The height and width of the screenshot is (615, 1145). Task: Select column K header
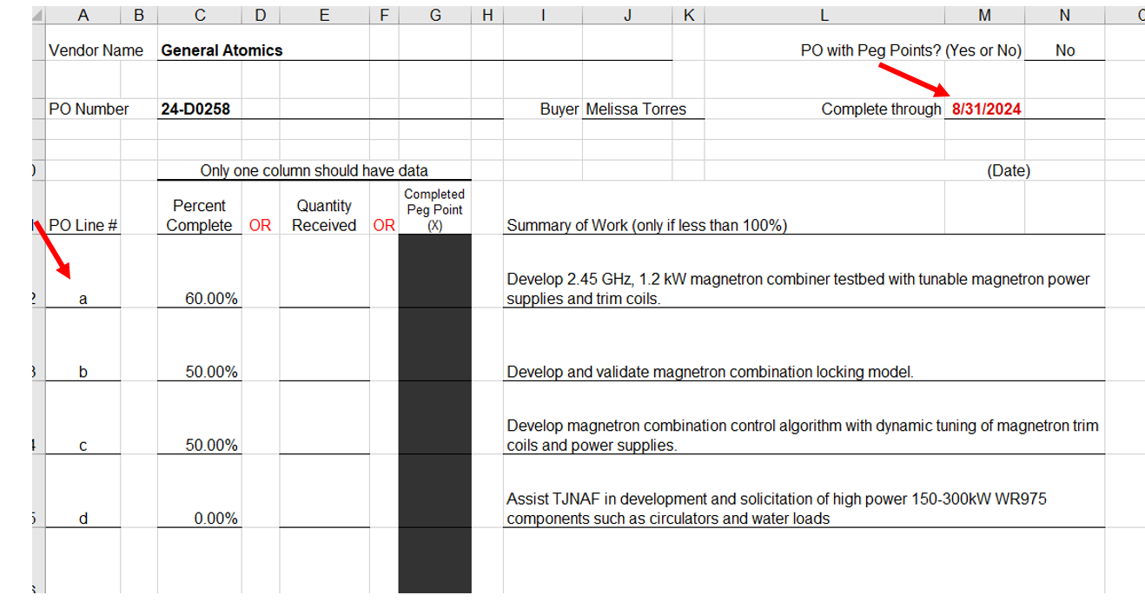pos(688,15)
